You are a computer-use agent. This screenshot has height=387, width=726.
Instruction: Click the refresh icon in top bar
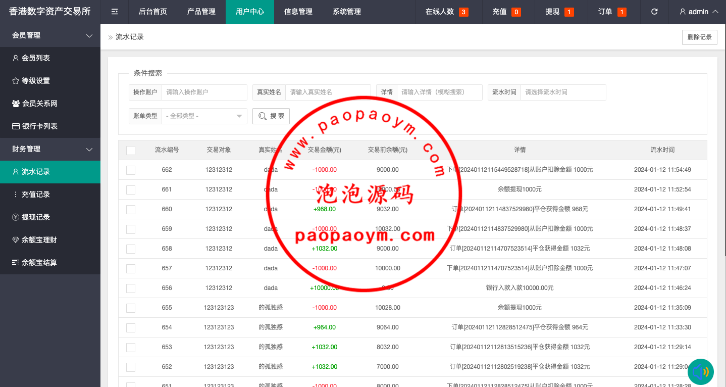click(x=654, y=12)
